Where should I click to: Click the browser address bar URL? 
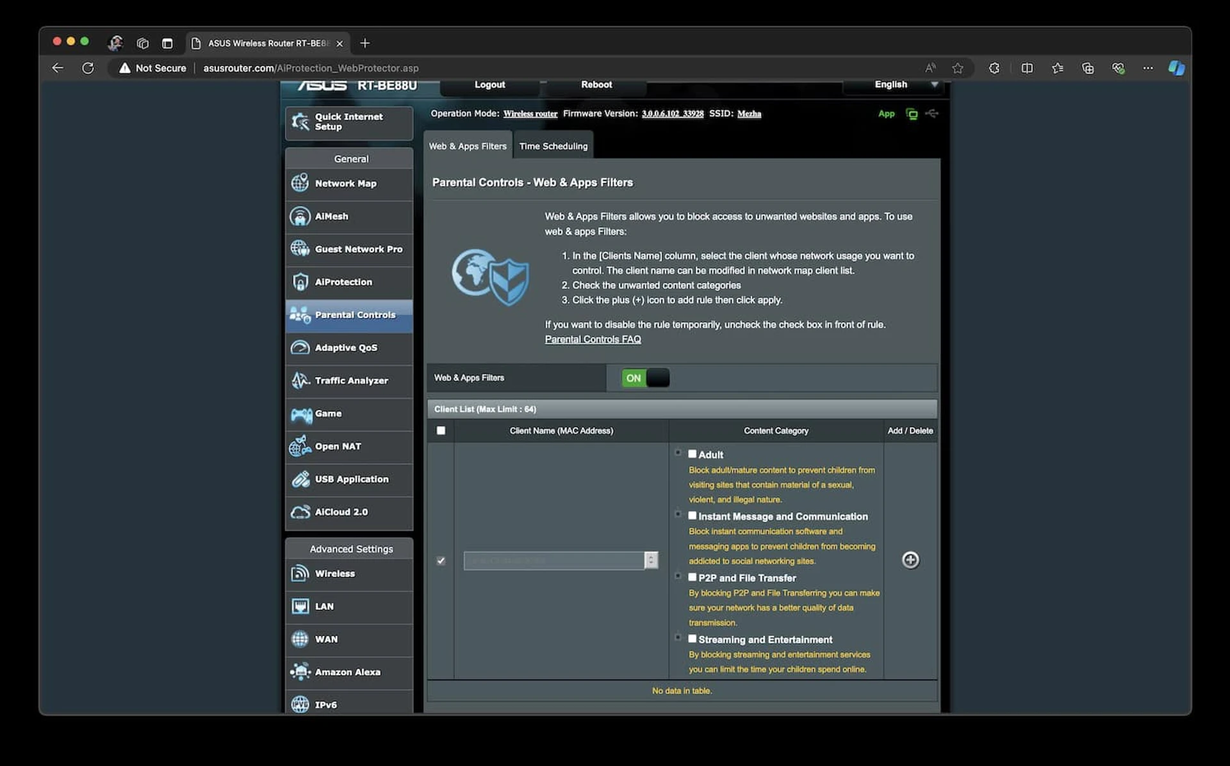coord(311,68)
